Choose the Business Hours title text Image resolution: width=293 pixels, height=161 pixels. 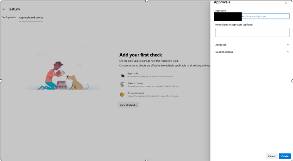pyautogui.click(x=136, y=93)
